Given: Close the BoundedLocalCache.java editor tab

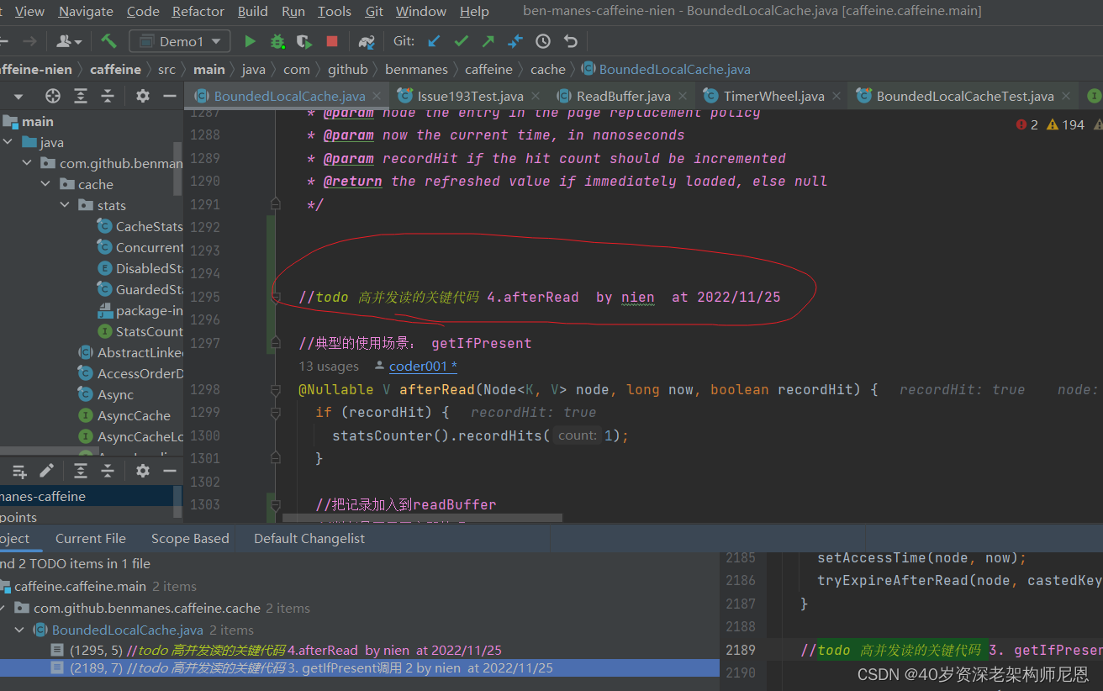Looking at the screenshot, I should pyautogui.click(x=377, y=97).
